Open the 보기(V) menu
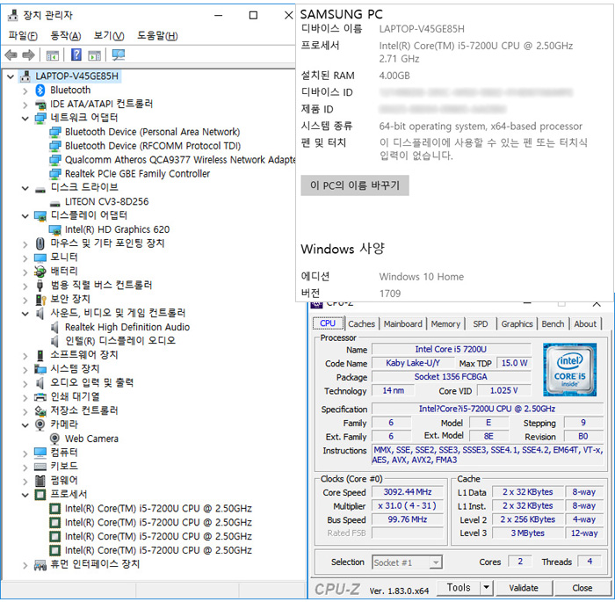The width and height of the screenshot is (615, 602). tap(109, 36)
